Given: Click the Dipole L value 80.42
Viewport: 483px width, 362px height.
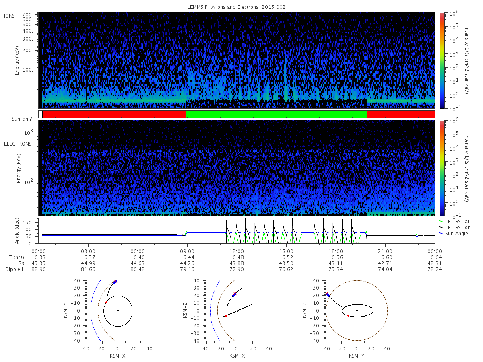Looking at the screenshot, I should (x=138, y=269).
